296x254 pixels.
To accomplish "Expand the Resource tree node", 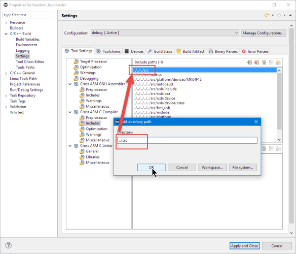I will (x=6, y=23).
